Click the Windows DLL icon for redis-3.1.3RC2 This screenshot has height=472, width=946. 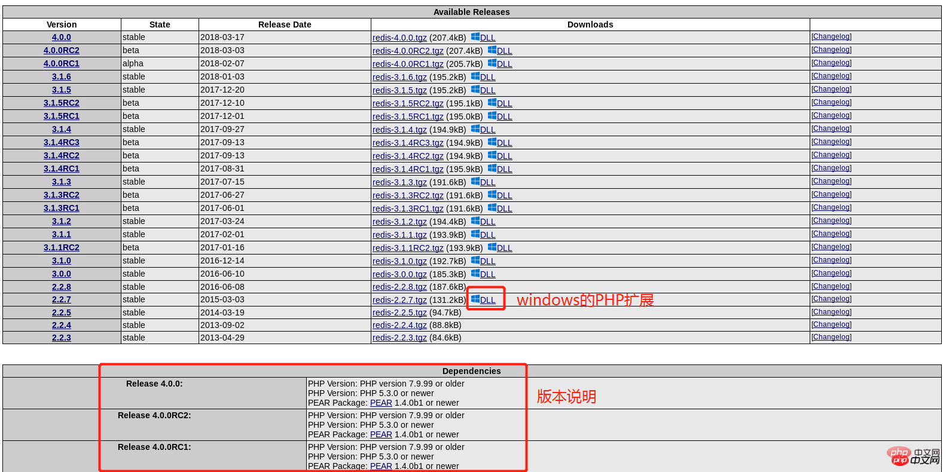pos(492,195)
